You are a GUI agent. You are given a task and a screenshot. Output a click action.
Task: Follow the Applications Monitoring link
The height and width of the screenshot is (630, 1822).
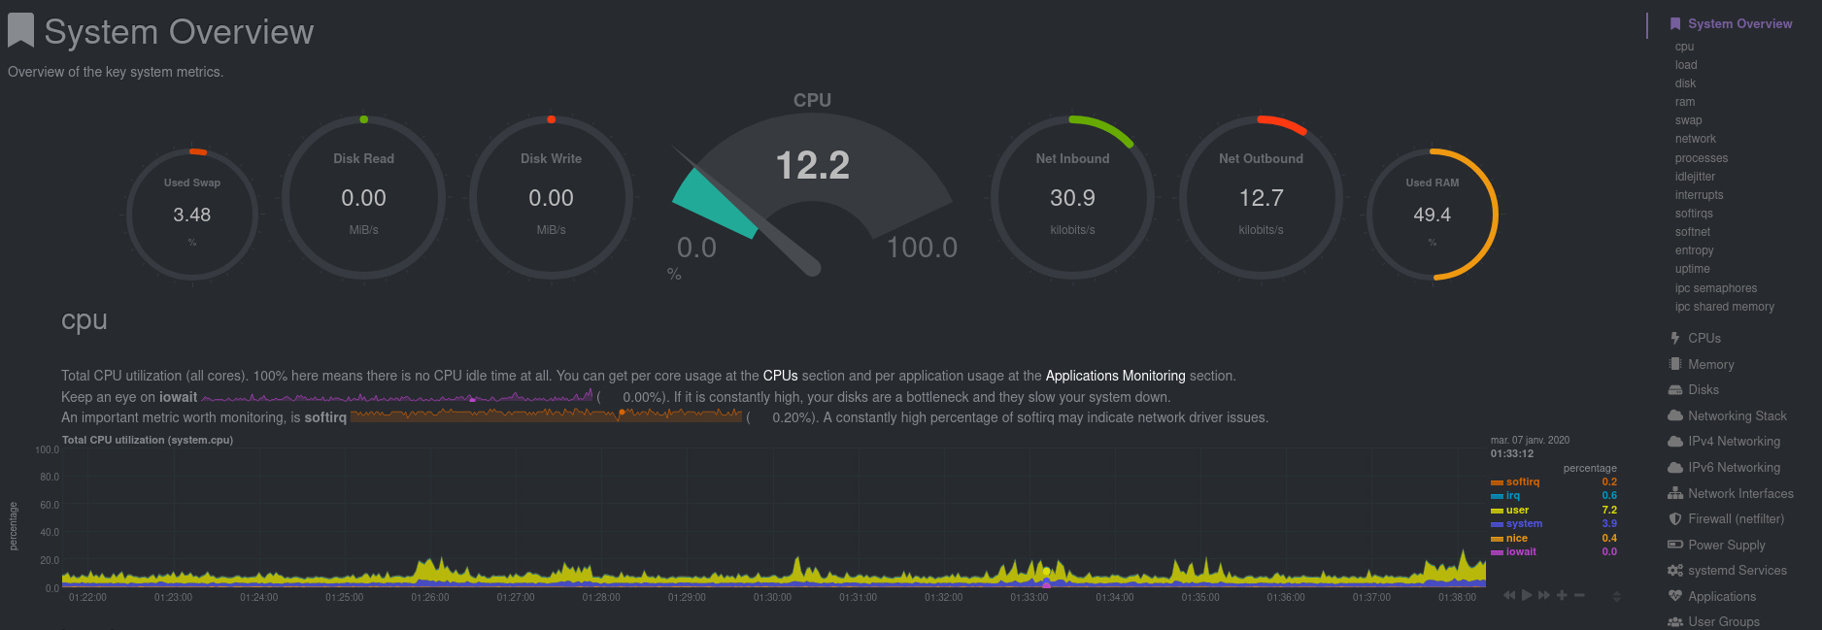1115,376
